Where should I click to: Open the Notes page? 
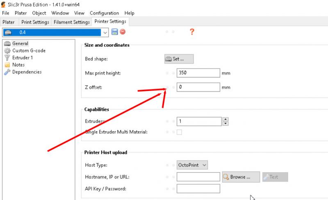coord(18,65)
